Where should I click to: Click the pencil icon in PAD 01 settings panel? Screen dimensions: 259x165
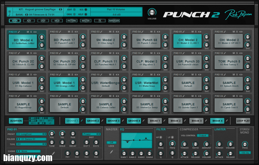tap(53, 153)
